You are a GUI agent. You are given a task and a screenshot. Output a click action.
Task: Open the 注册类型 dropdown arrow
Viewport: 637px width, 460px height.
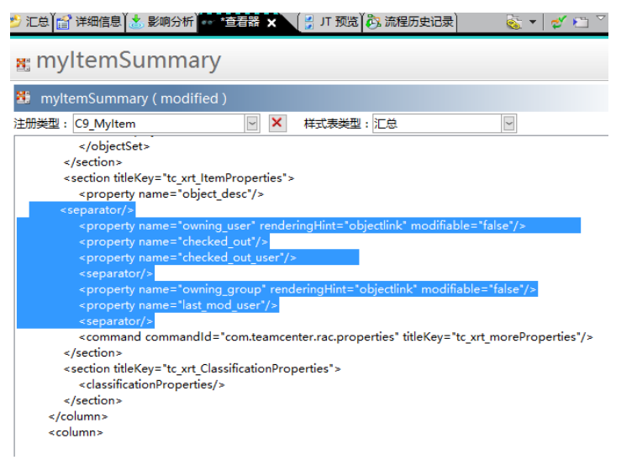click(x=252, y=124)
